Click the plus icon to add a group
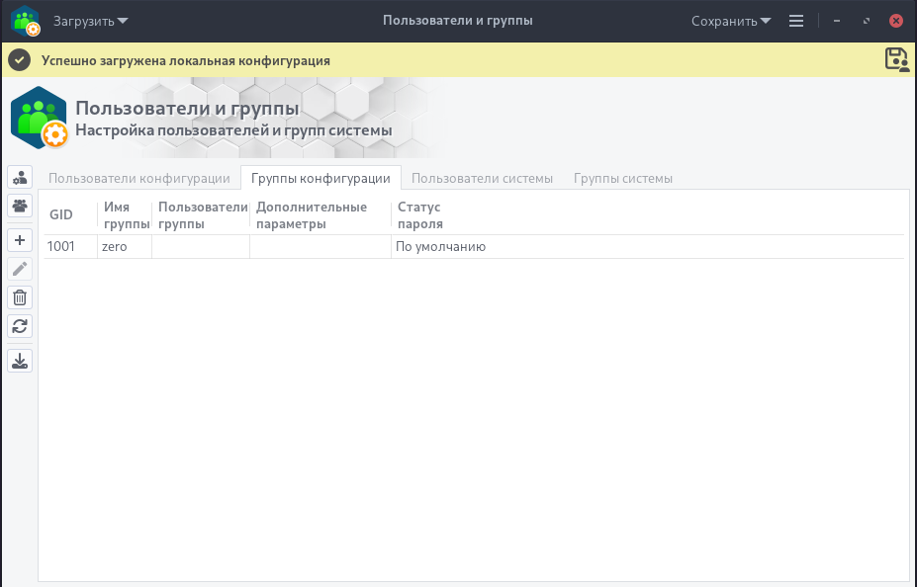This screenshot has width=917, height=587. coord(20,240)
